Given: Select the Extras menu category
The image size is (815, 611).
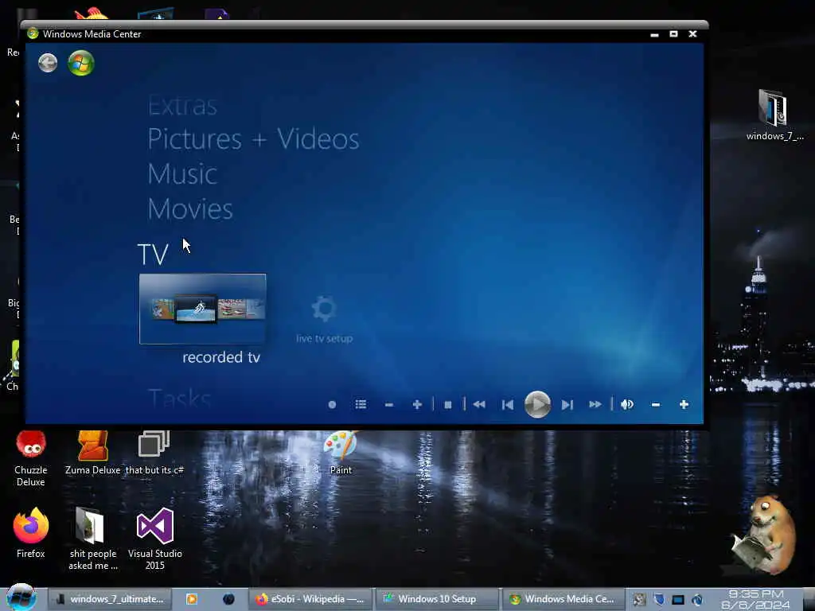Looking at the screenshot, I should pos(182,106).
